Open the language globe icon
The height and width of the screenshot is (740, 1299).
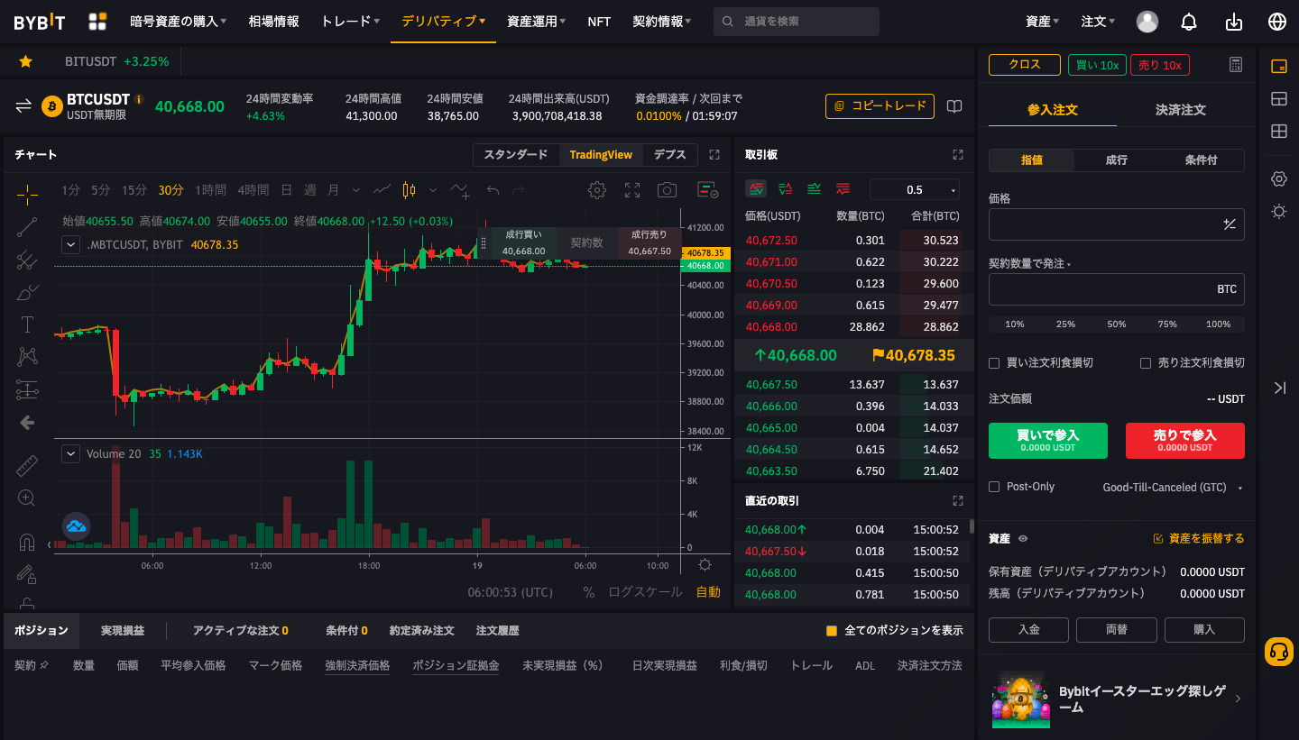pos(1277,22)
